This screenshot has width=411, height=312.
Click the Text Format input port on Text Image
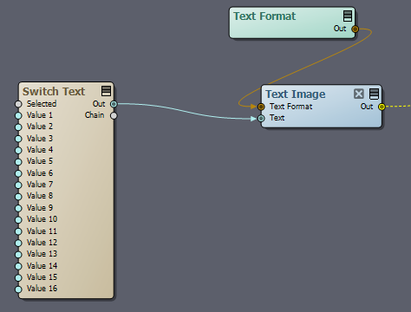click(x=261, y=107)
